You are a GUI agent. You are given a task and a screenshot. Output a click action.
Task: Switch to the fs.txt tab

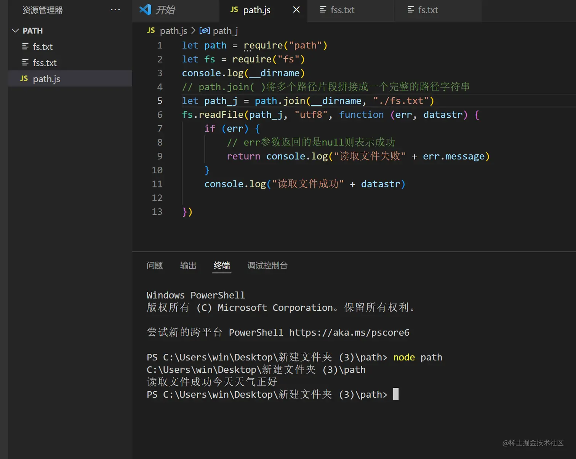tap(428, 10)
